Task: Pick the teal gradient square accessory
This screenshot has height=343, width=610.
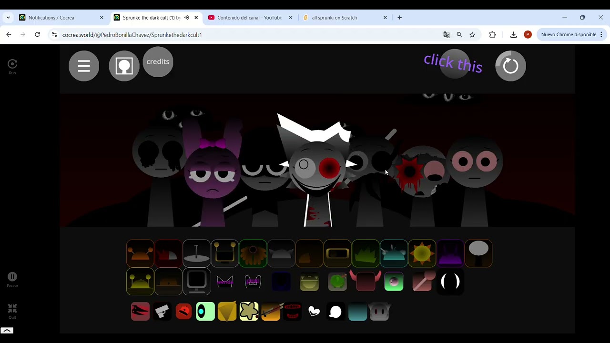Action: 357,312
